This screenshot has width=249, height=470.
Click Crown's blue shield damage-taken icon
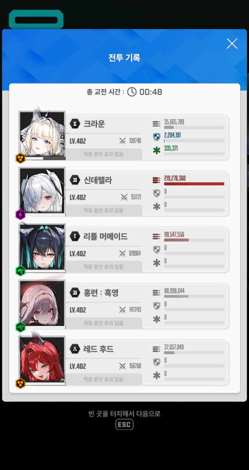pyautogui.click(x=157, y=137)
